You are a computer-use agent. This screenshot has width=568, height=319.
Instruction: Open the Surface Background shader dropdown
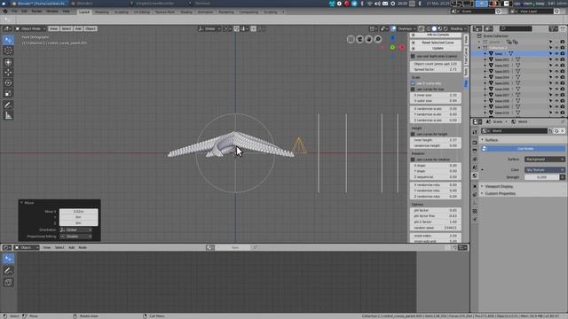(x=544, y=159)
